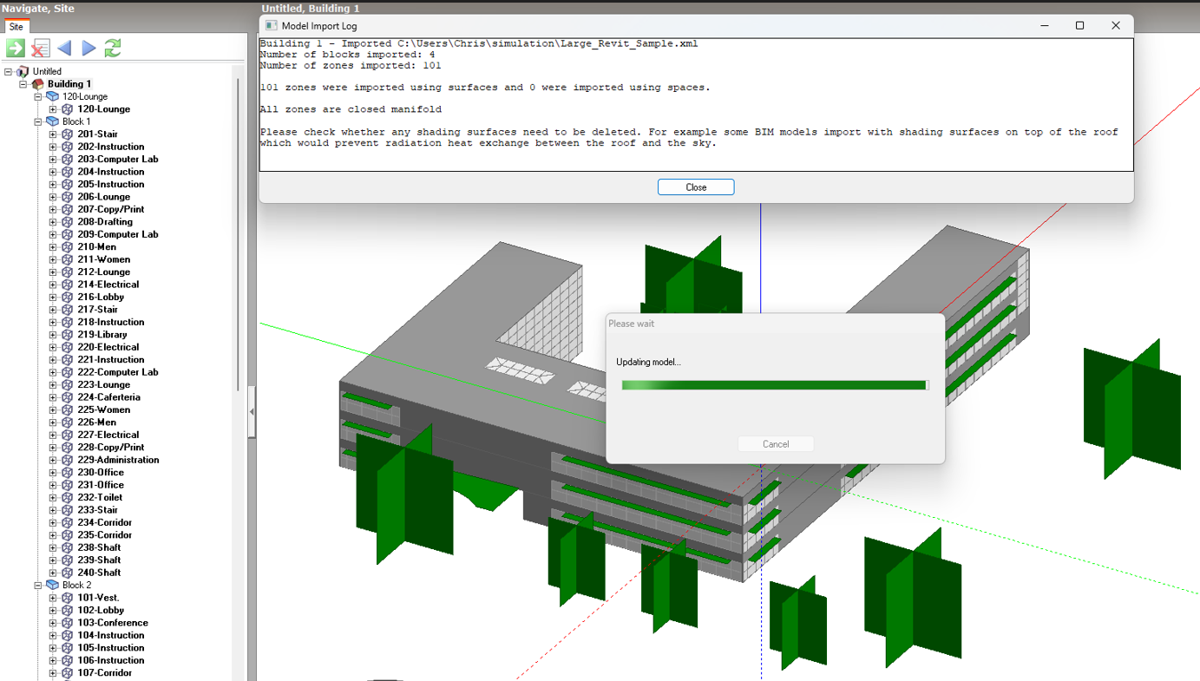Select 224-Caferteria in the tree

click(x=108, y=397)
